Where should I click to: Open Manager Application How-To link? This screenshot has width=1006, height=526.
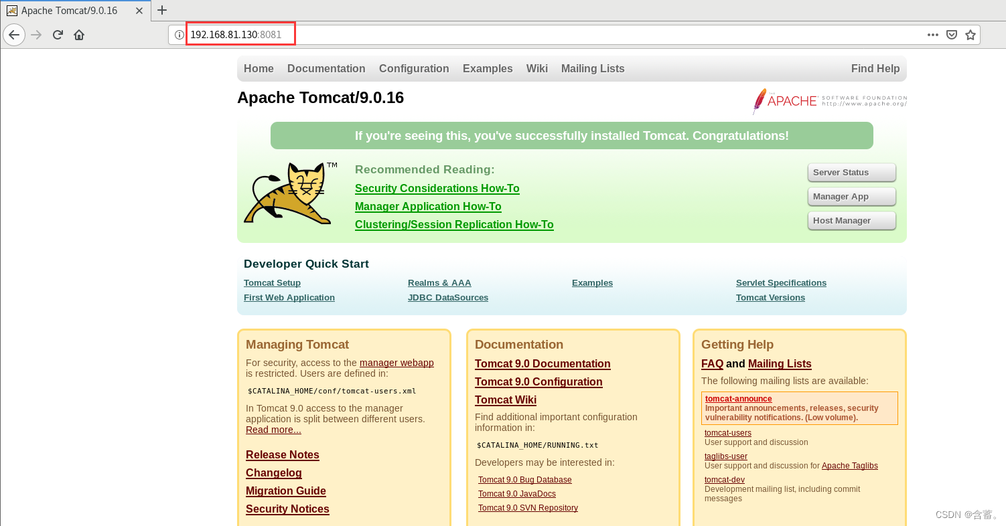pos(428,207)
